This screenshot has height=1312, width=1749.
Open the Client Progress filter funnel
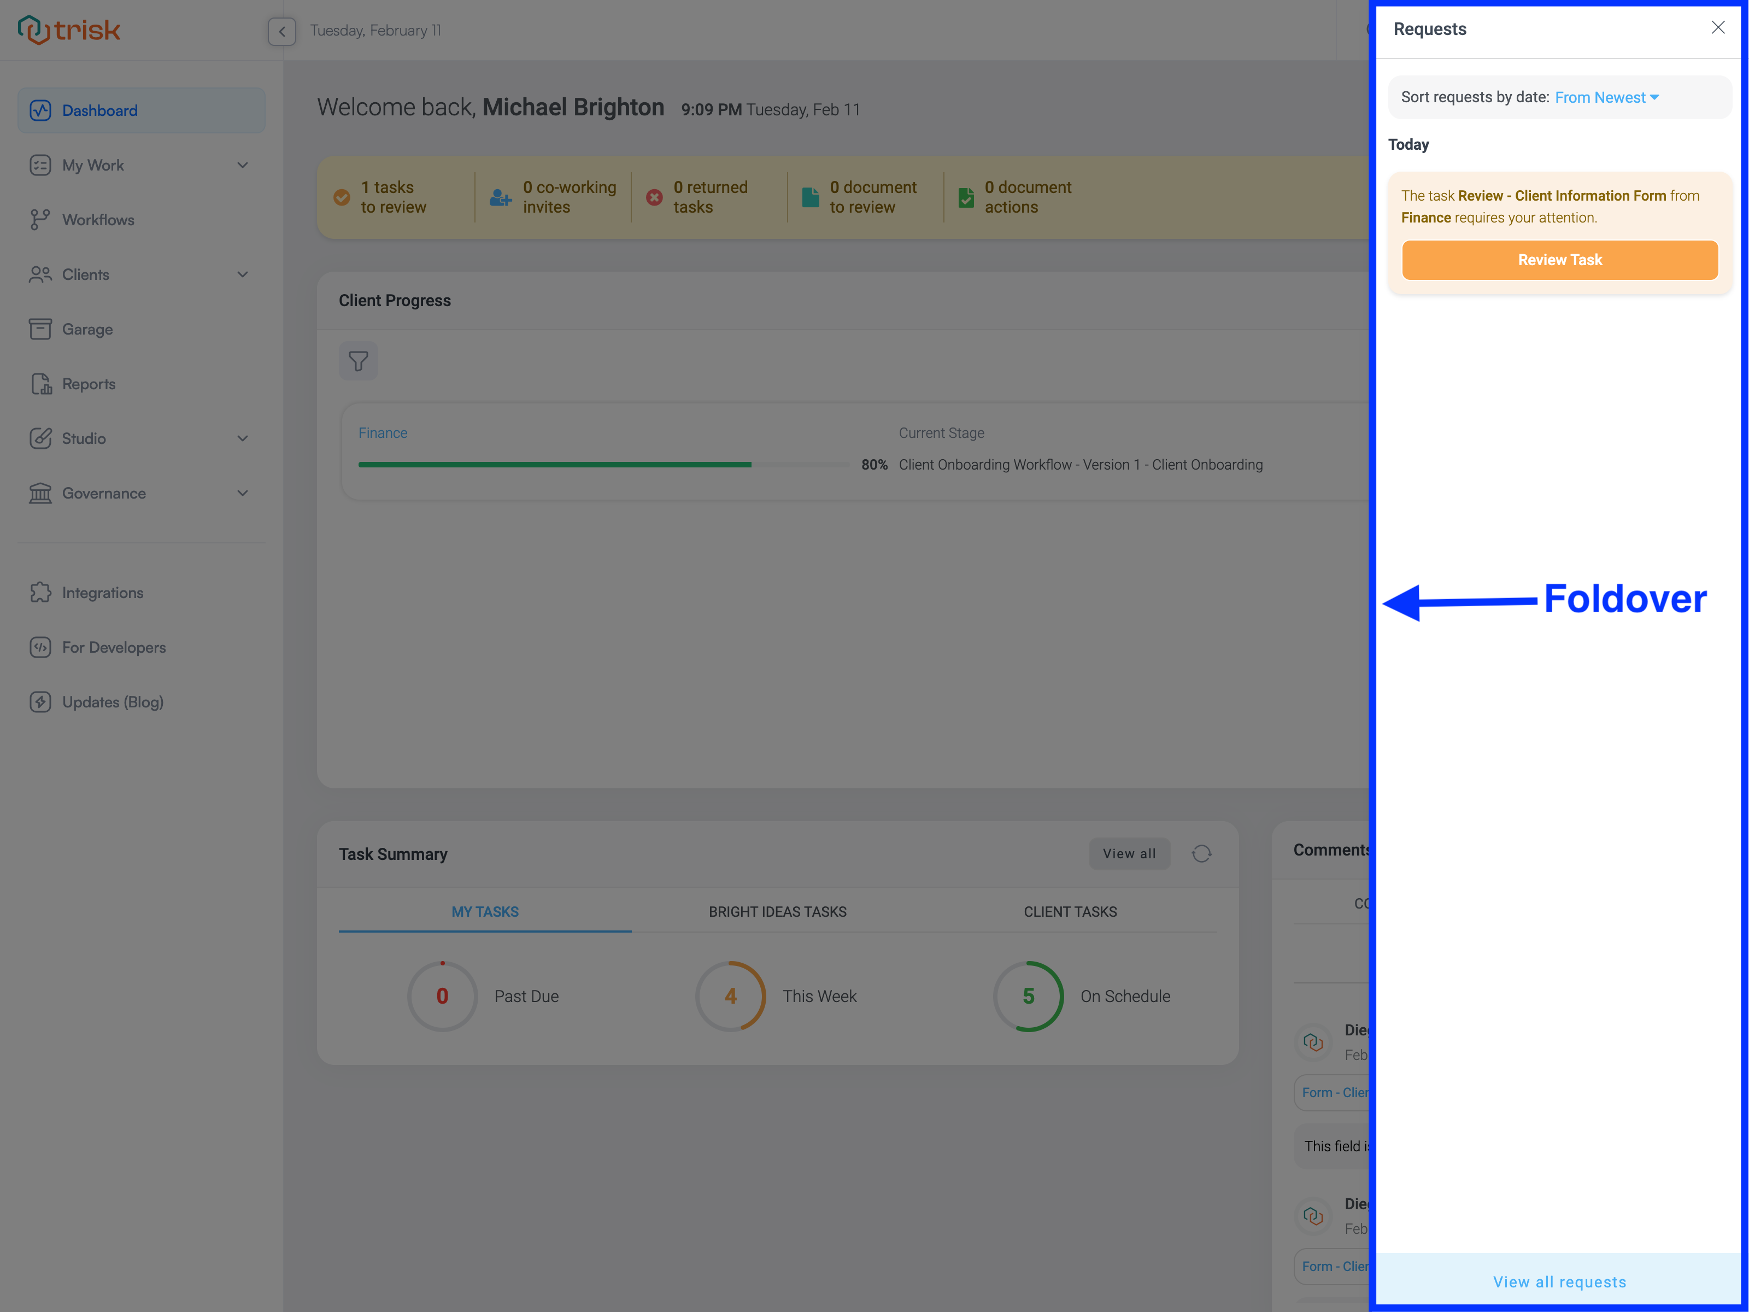358,361
